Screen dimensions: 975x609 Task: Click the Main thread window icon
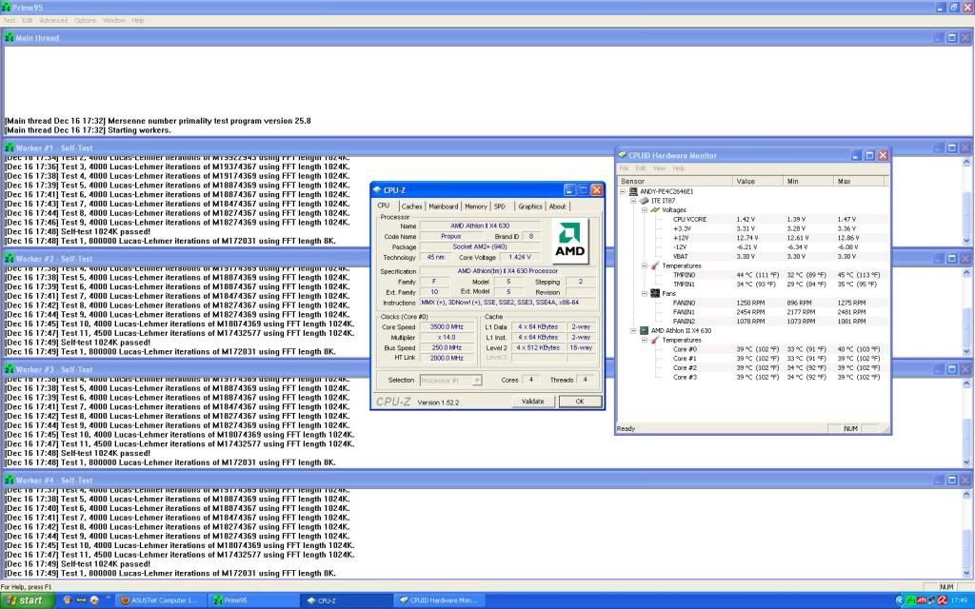coord(9,38)
